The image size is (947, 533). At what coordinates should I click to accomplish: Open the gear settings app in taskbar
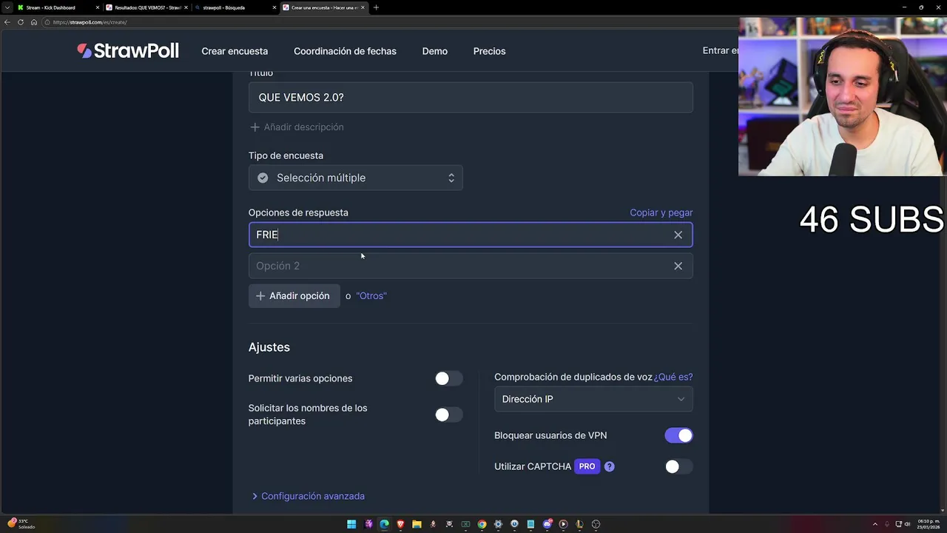[498, 524]
